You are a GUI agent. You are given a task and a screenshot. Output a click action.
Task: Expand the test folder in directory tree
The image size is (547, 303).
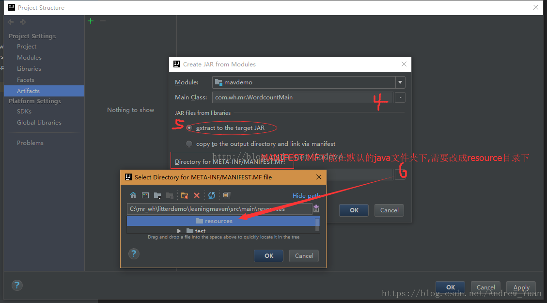click(179, 231)
